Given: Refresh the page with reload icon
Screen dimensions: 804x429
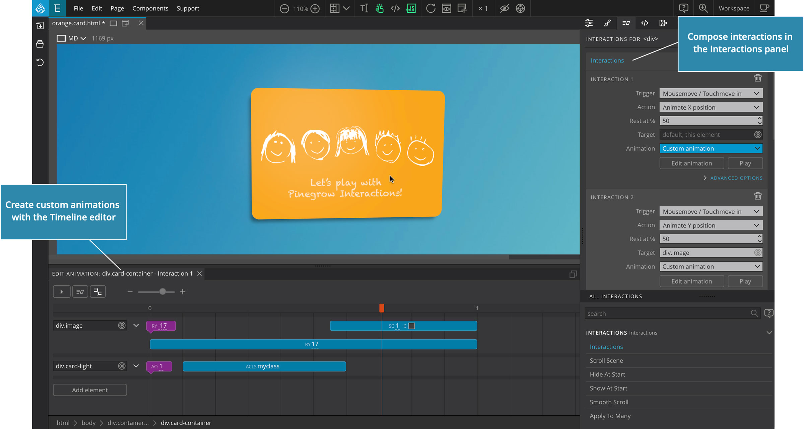Looking at the screenshot, I should 430,8.
